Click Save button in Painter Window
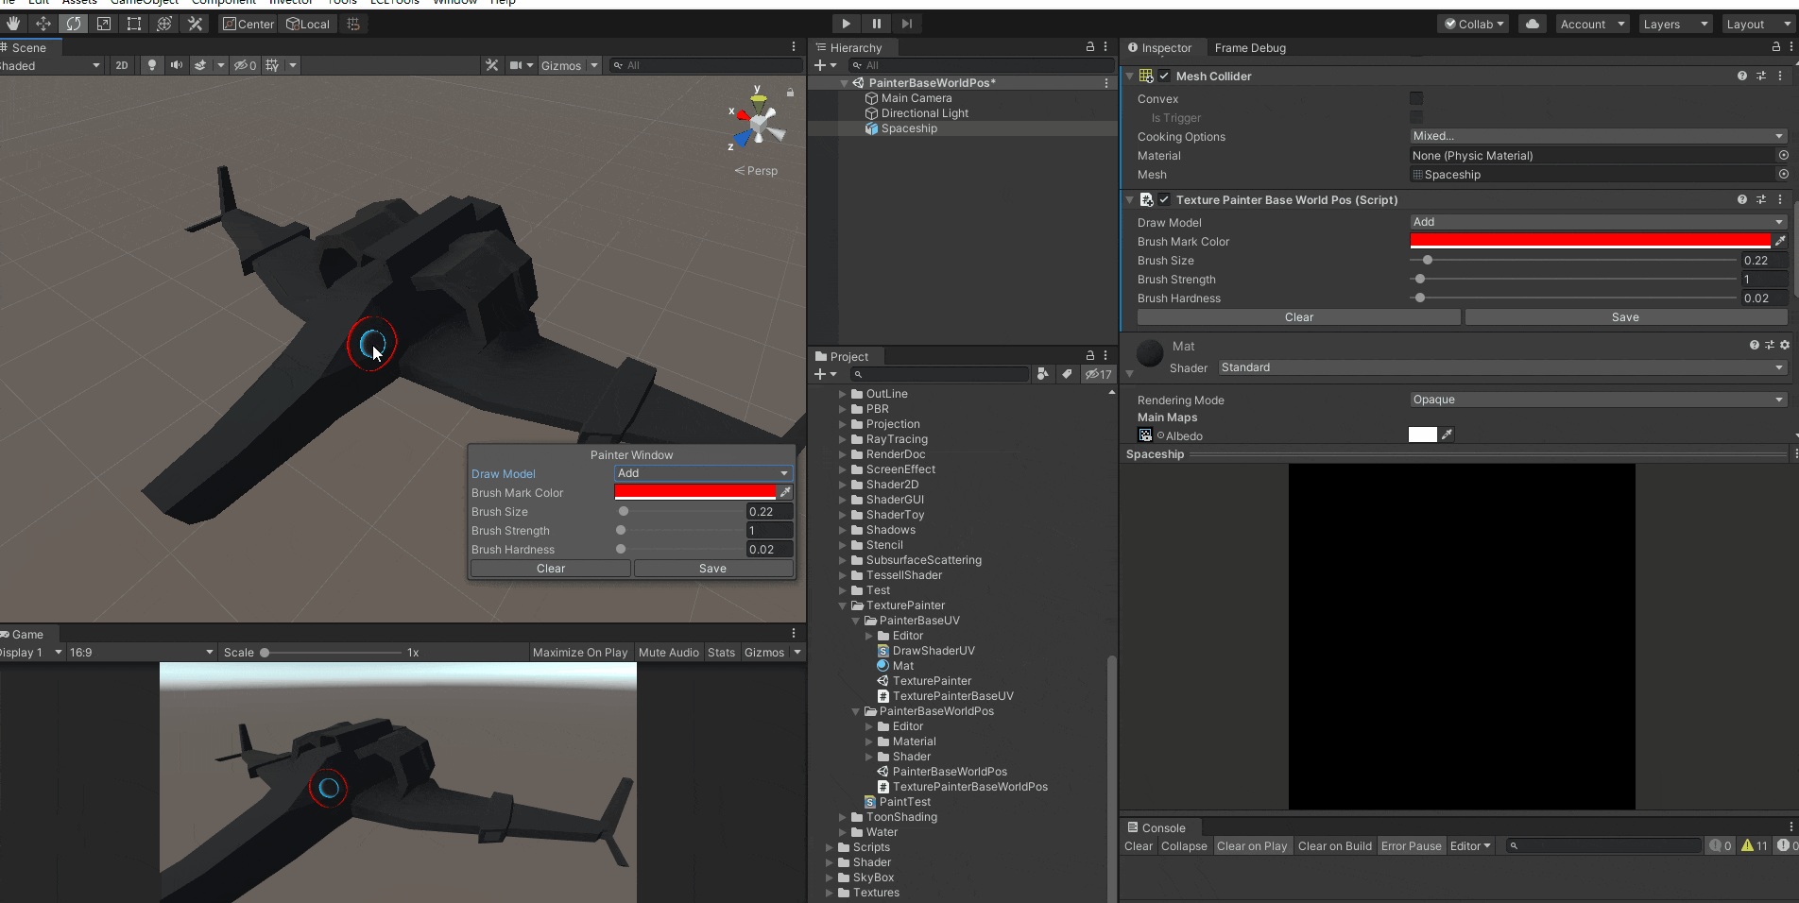 pyautogui.click(x=713, y=568)
